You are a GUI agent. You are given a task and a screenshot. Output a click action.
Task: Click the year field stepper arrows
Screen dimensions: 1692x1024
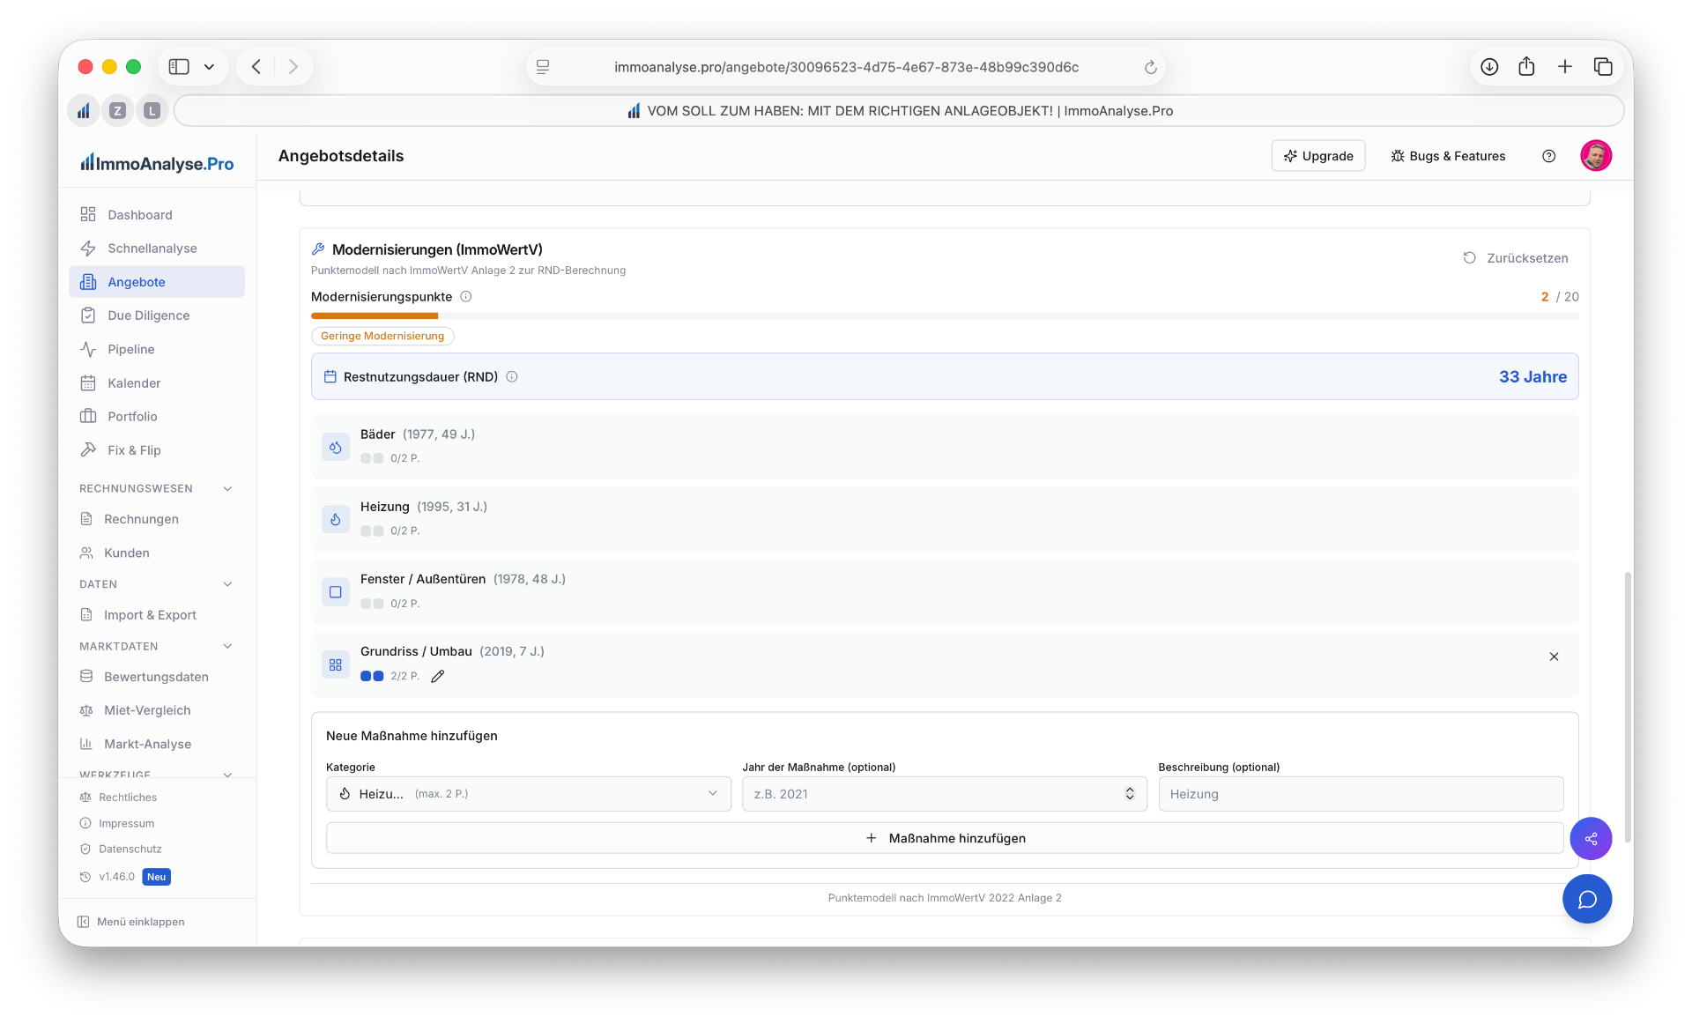(x=1130, y=794)
